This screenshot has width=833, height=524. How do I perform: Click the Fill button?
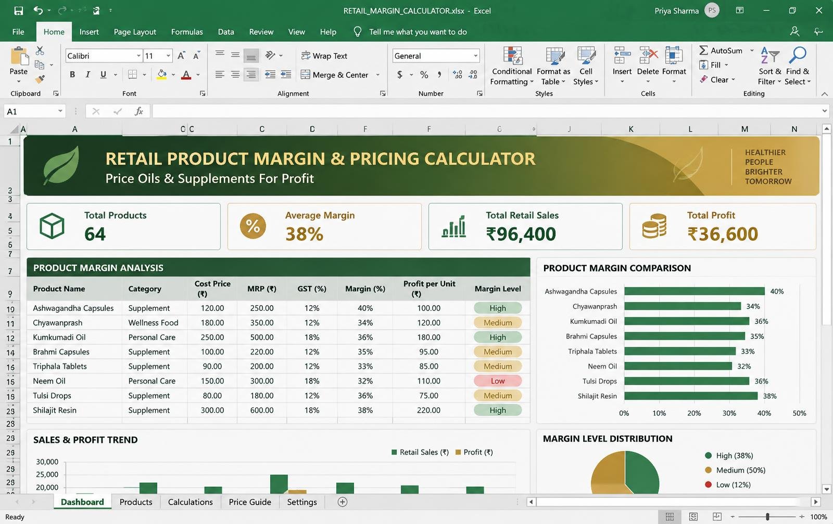[x=714, y=65]
